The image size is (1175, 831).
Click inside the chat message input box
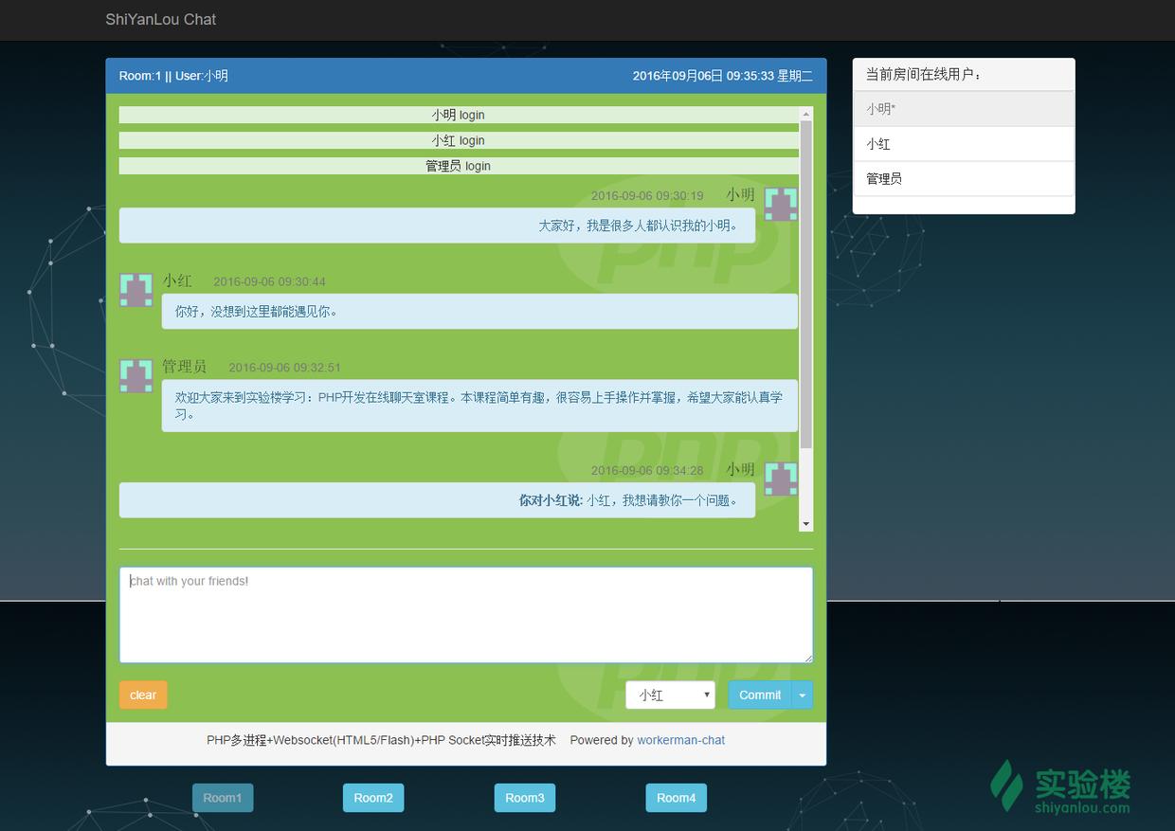tap(466, 614)
